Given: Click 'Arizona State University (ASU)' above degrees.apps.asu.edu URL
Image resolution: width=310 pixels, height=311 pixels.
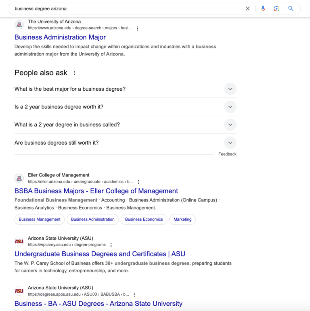Looking at the screenshot, I should [x=61, y=288].
